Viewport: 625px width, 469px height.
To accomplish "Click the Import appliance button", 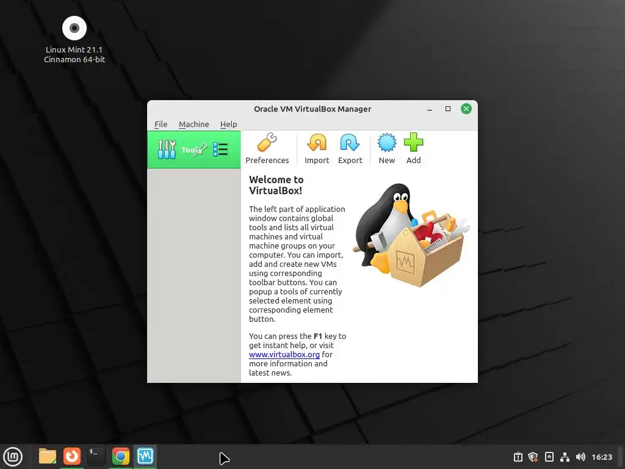I will (x=317, y=149).
